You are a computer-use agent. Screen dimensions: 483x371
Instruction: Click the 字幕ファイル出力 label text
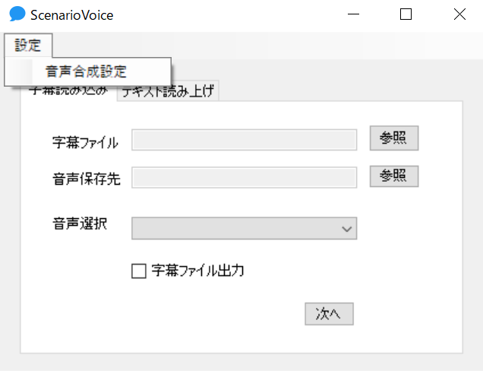coord(197,271)
